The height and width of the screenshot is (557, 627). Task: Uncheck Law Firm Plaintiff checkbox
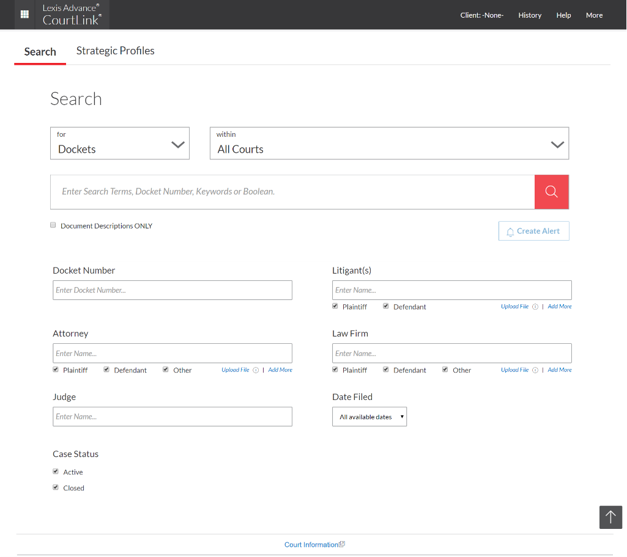[335, 370]
